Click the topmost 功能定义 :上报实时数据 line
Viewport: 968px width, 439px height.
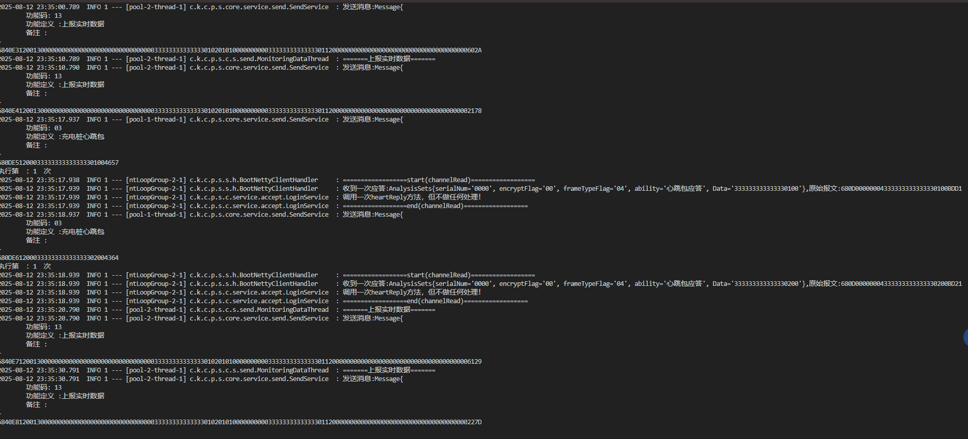(65, 24)
